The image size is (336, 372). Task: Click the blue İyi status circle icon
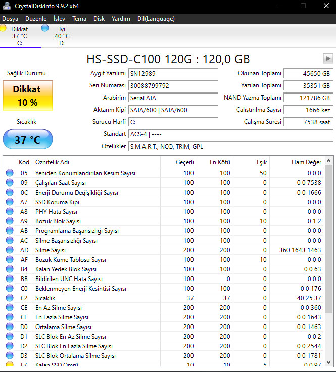coord(45,28)
